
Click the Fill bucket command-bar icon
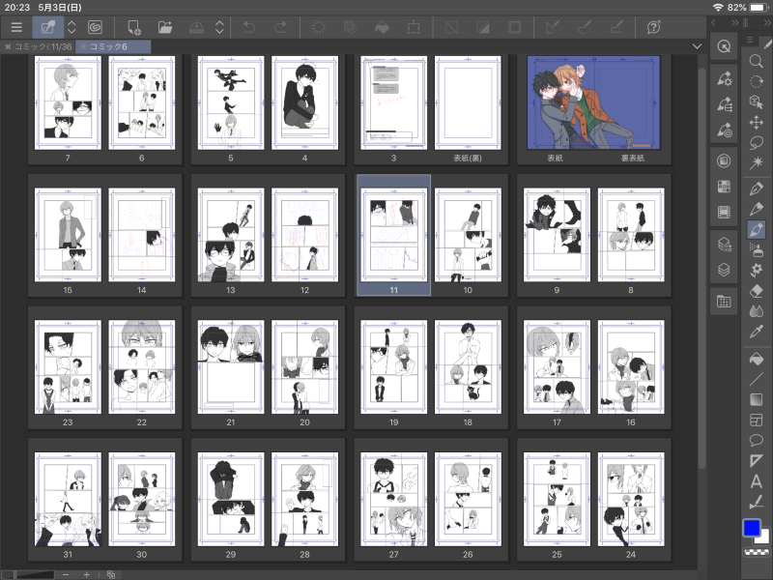382,27
